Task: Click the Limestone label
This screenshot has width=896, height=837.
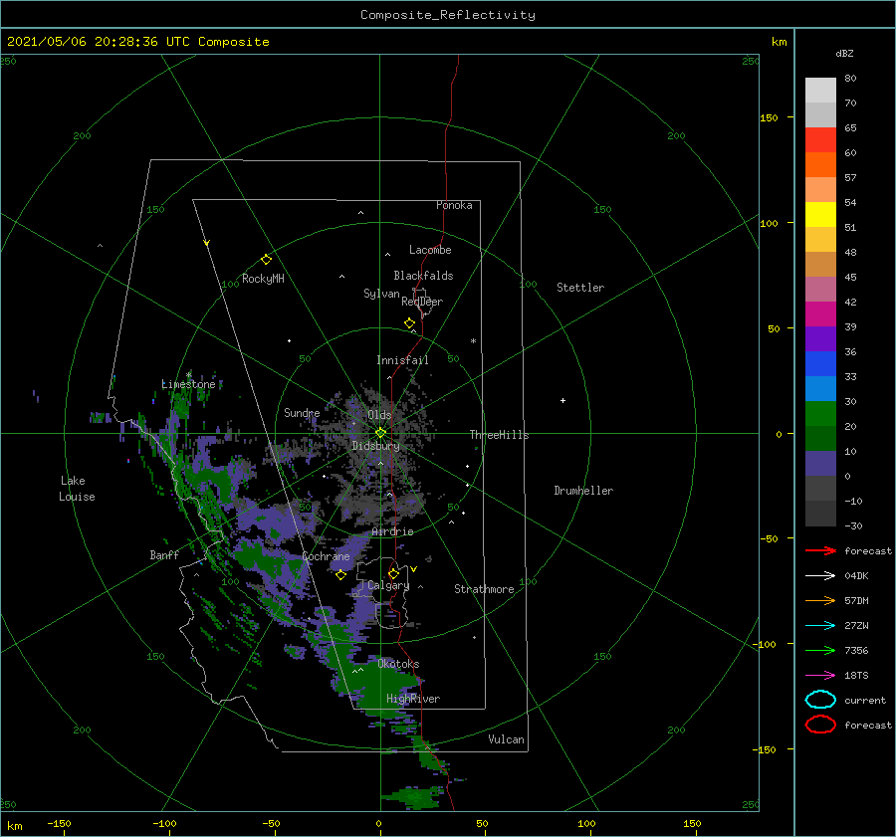Action: 188,384
